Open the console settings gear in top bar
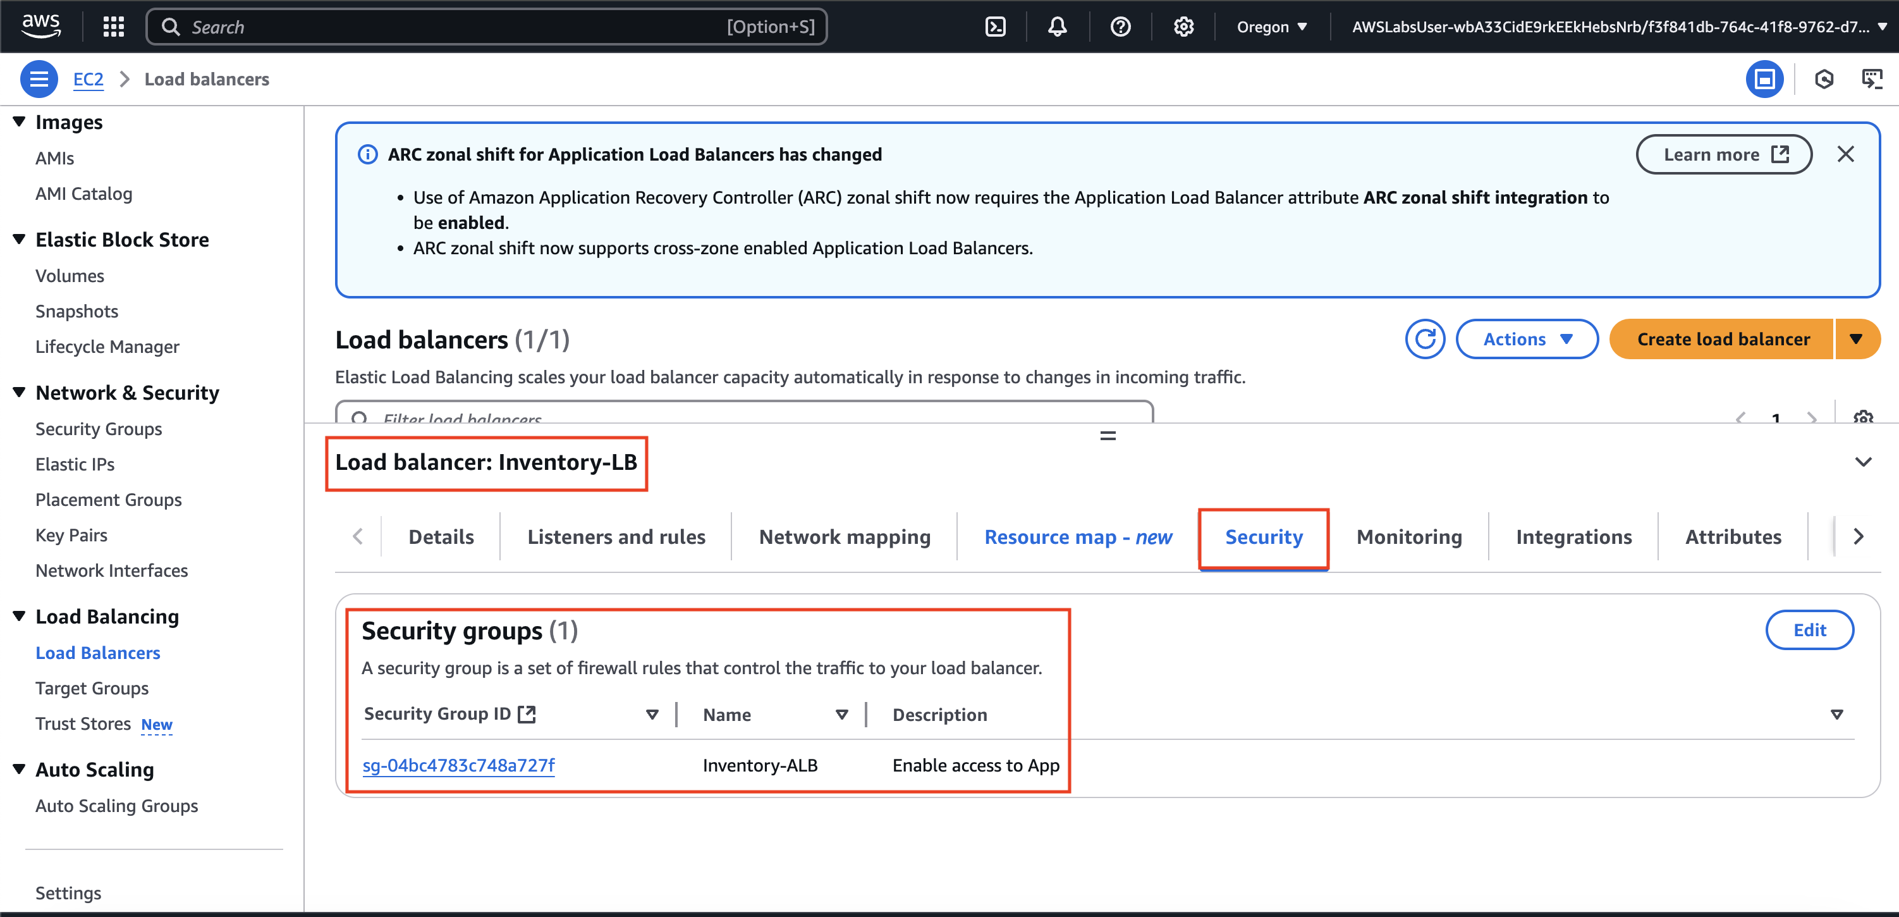Image resolution: width=1899 pixels, height=917 pixels. pos(1183,27)
